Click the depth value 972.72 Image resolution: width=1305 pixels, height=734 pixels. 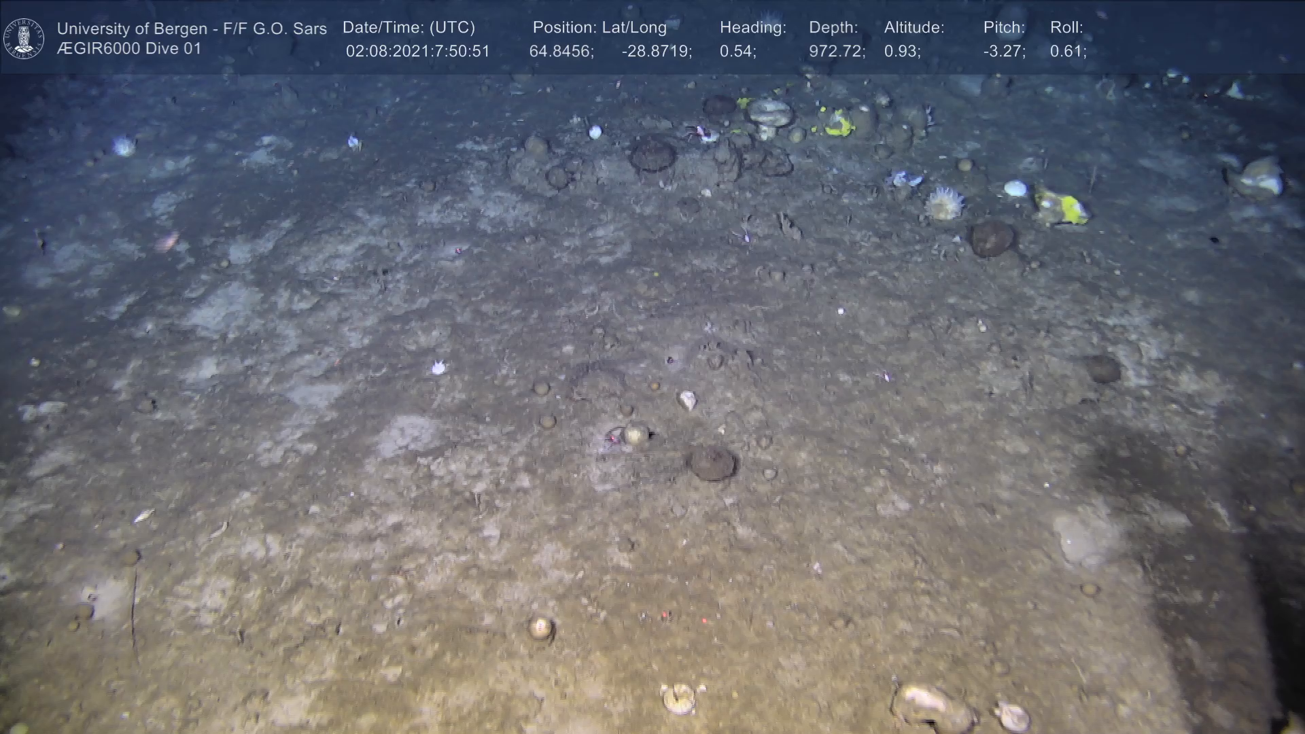tap(837, 52)
